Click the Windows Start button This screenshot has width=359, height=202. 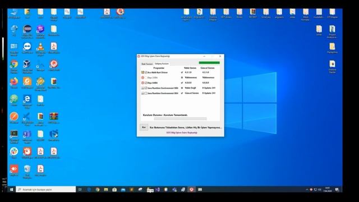[x=11, y=190]
